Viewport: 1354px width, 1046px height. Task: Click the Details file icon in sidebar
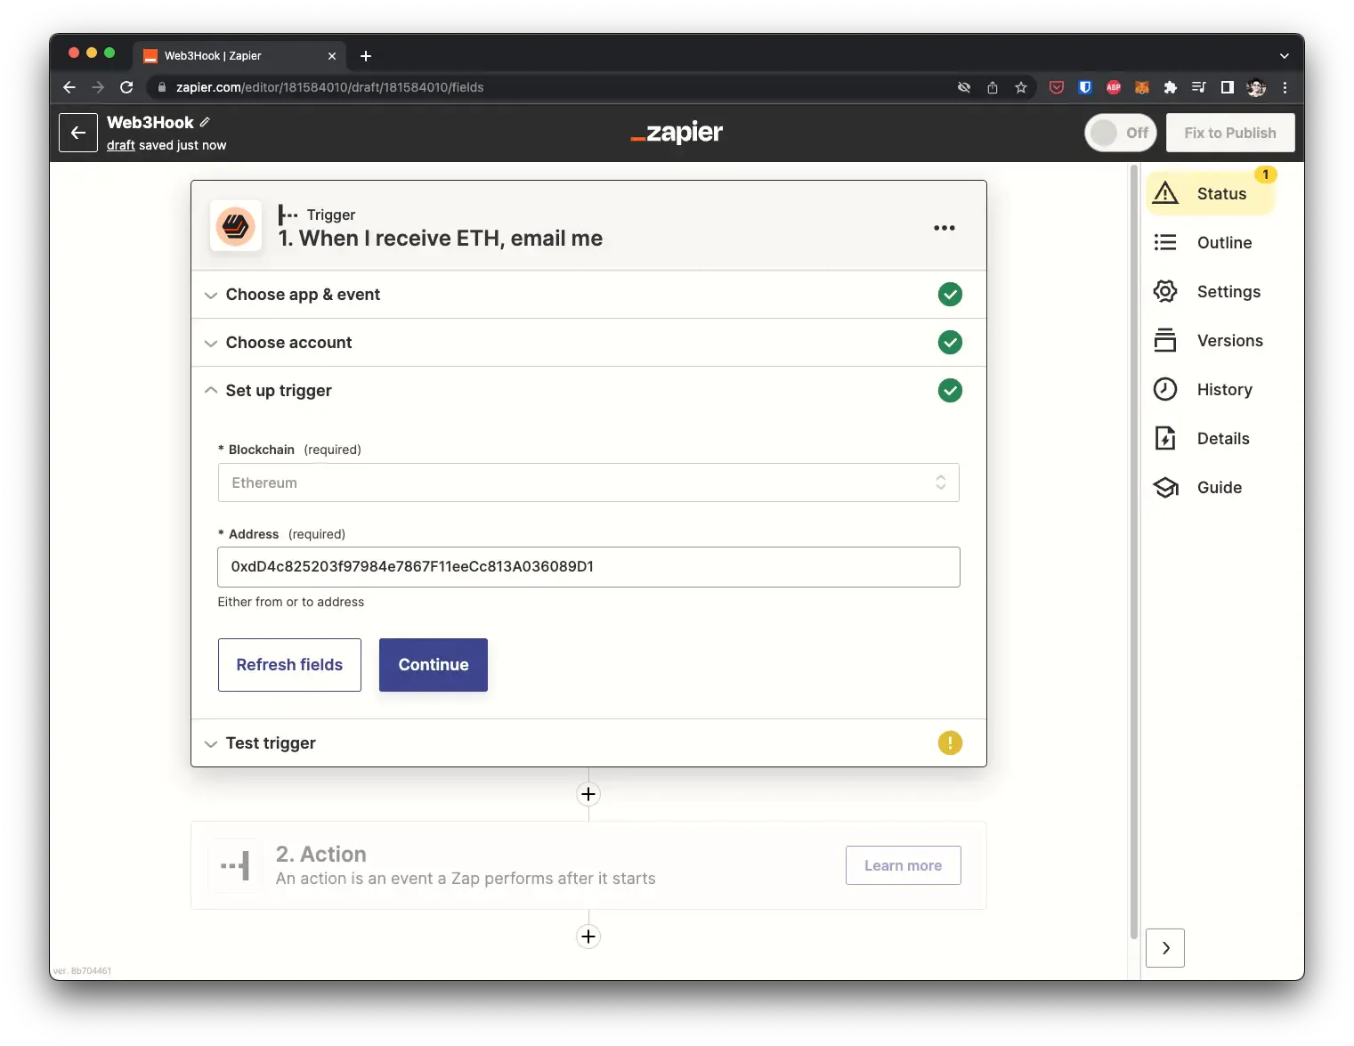[1165, 438]
